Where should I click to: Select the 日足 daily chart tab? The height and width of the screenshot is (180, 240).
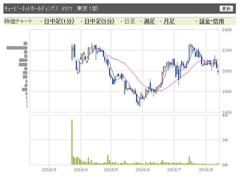click(x=130, y=21)
